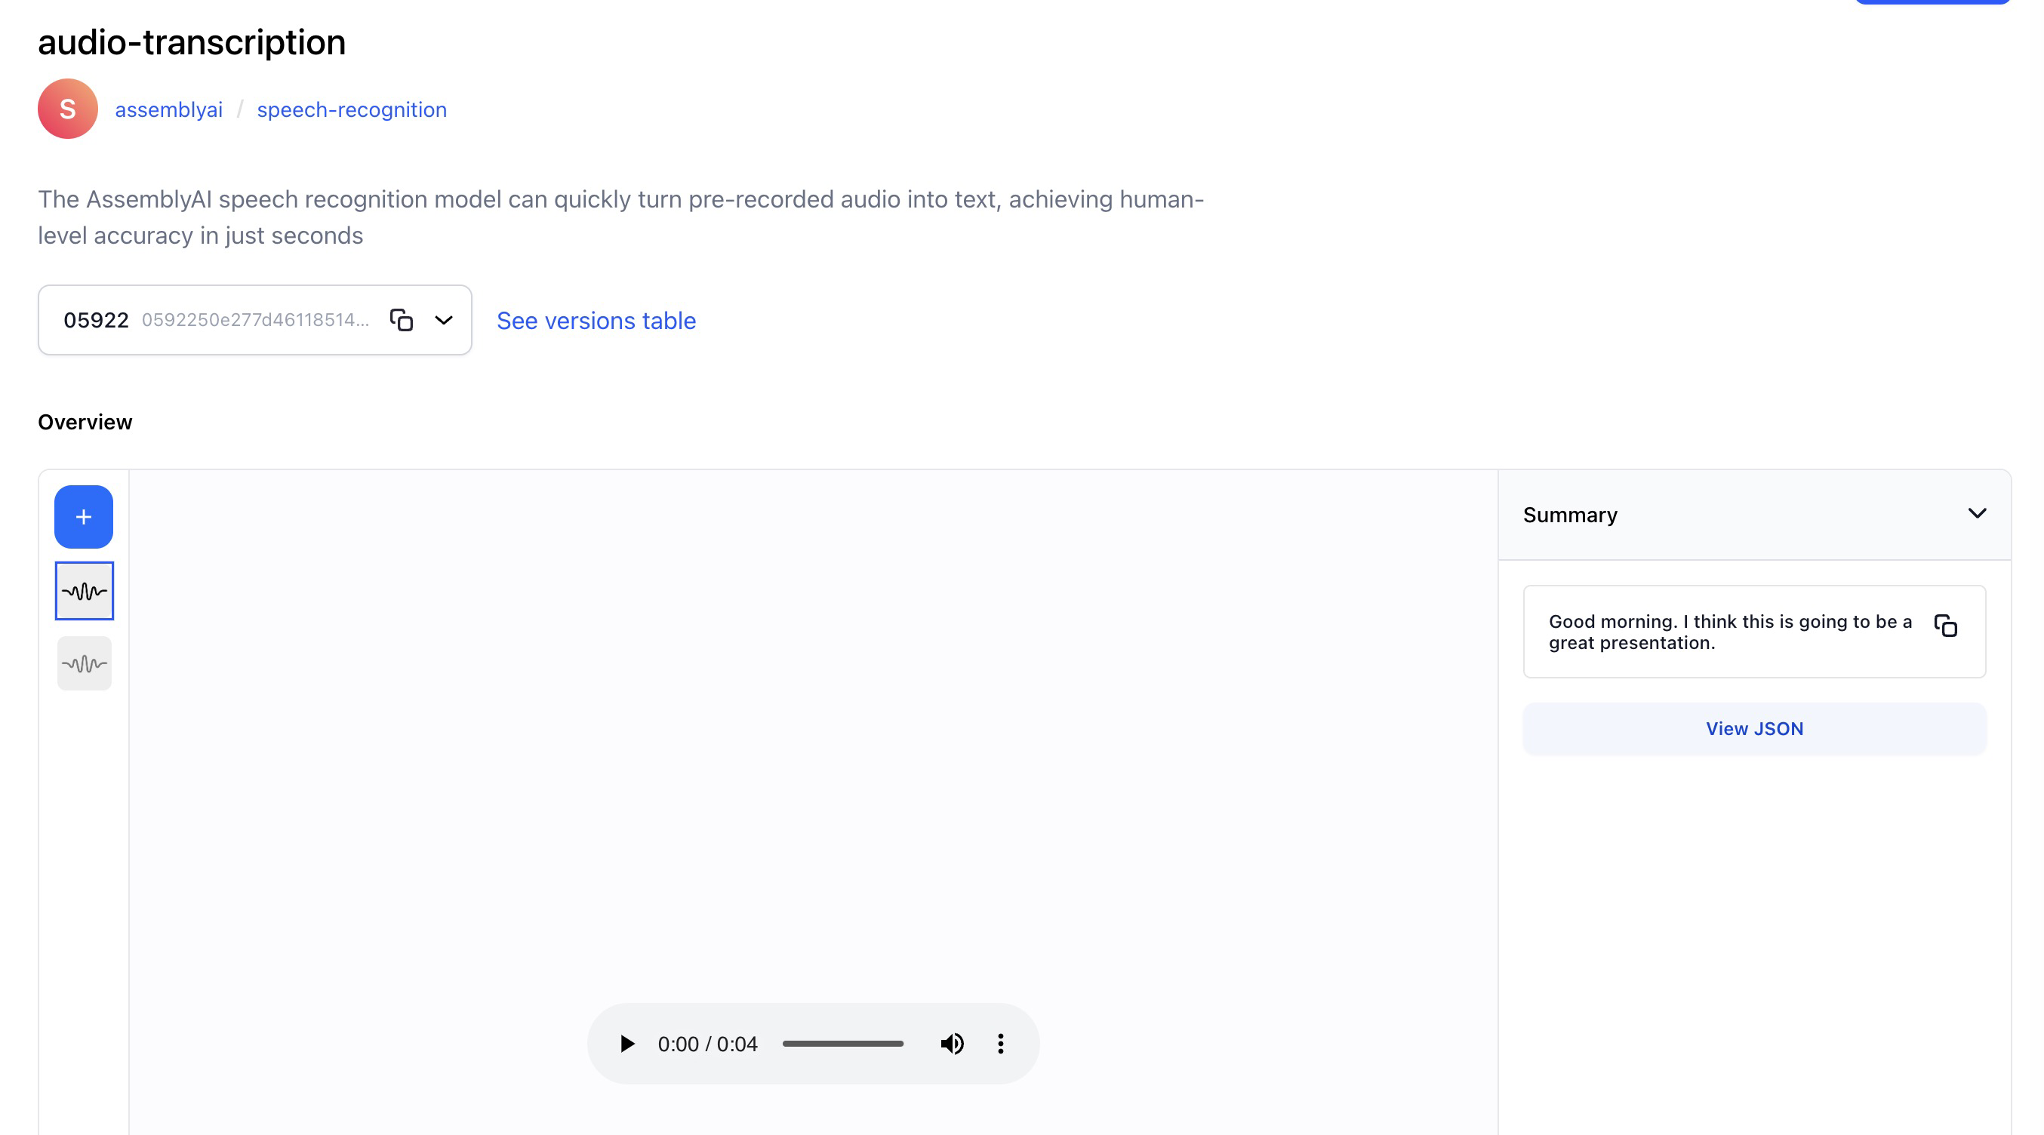Click the blue plus add-input button

83,516
